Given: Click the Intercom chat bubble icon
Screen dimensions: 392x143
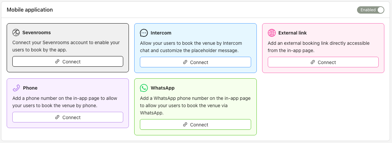Looking at the screenshot, I should (144, 33).
